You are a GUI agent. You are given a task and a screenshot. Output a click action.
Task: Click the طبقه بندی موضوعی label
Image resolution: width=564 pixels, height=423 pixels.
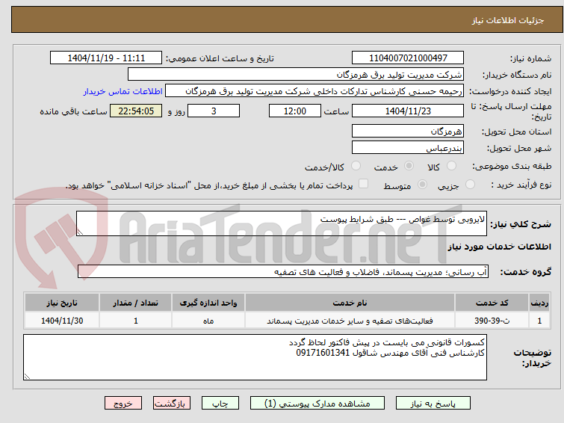(x=512, y=166)
